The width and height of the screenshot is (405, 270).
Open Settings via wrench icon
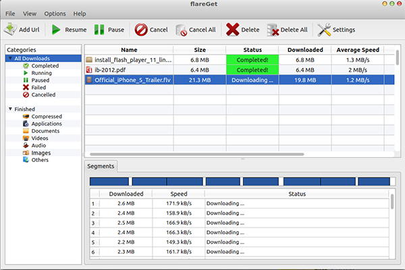pyautogui.click(x=324, y=30)
